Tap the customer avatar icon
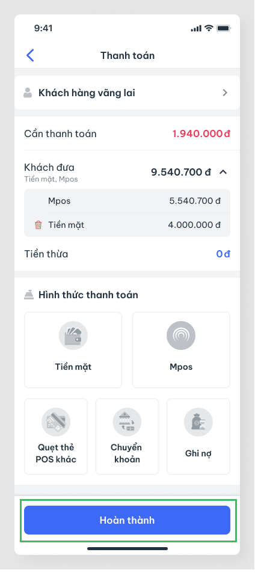Viewport: 258px width, 573px height. (x=28, y=93)
